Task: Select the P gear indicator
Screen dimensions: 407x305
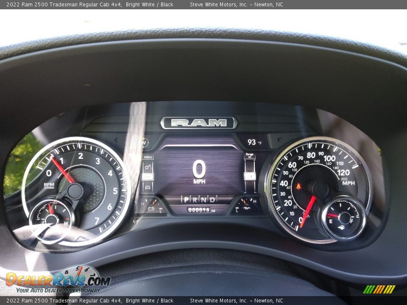Action: point(186,200)
